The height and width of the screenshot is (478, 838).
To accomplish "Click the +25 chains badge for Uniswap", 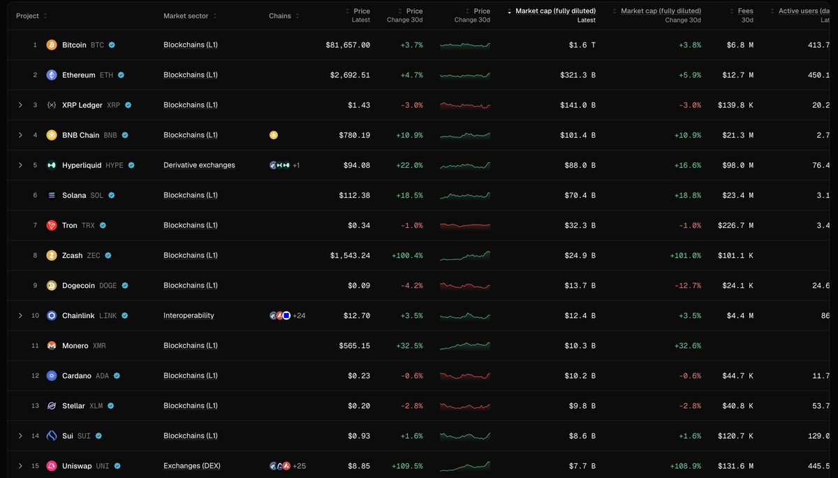I will (299, 465).
